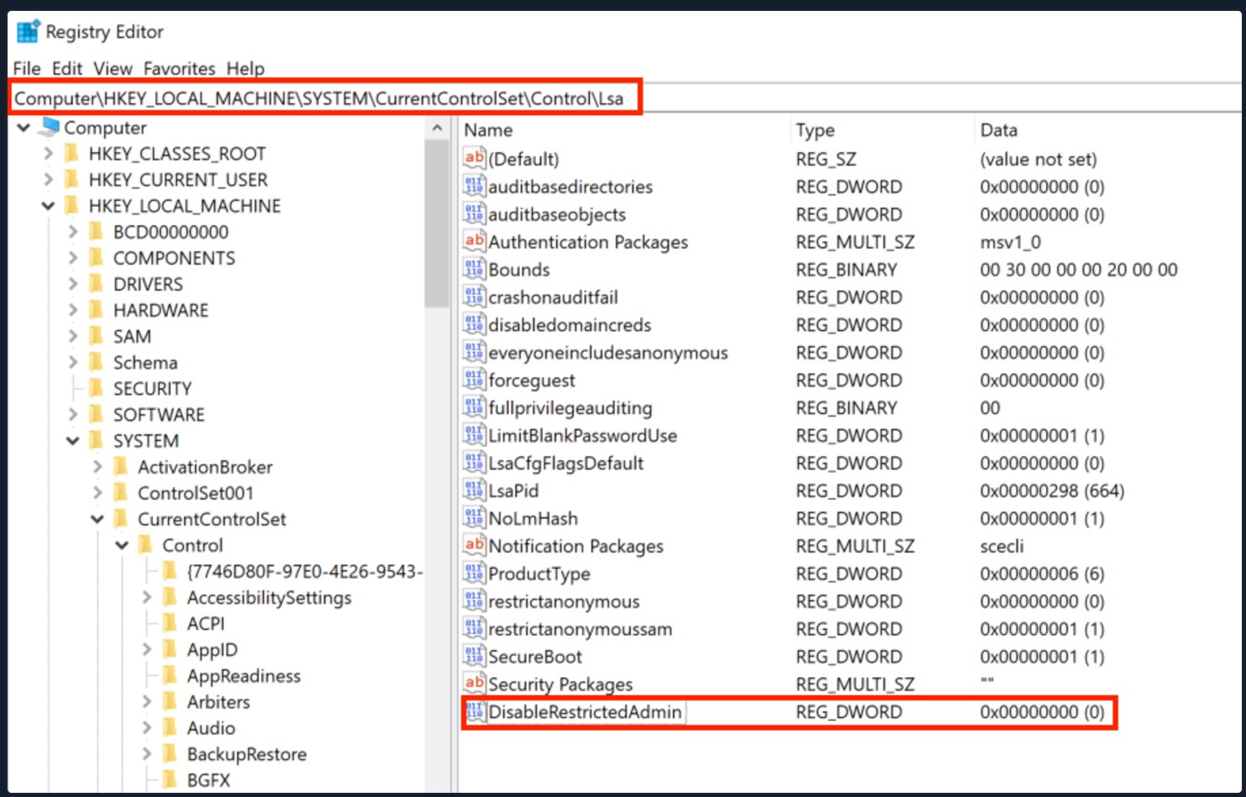This screenshot has height=797, width=1246.
Task: Select the AppReadiness key
Action: [x=244, y=675]
